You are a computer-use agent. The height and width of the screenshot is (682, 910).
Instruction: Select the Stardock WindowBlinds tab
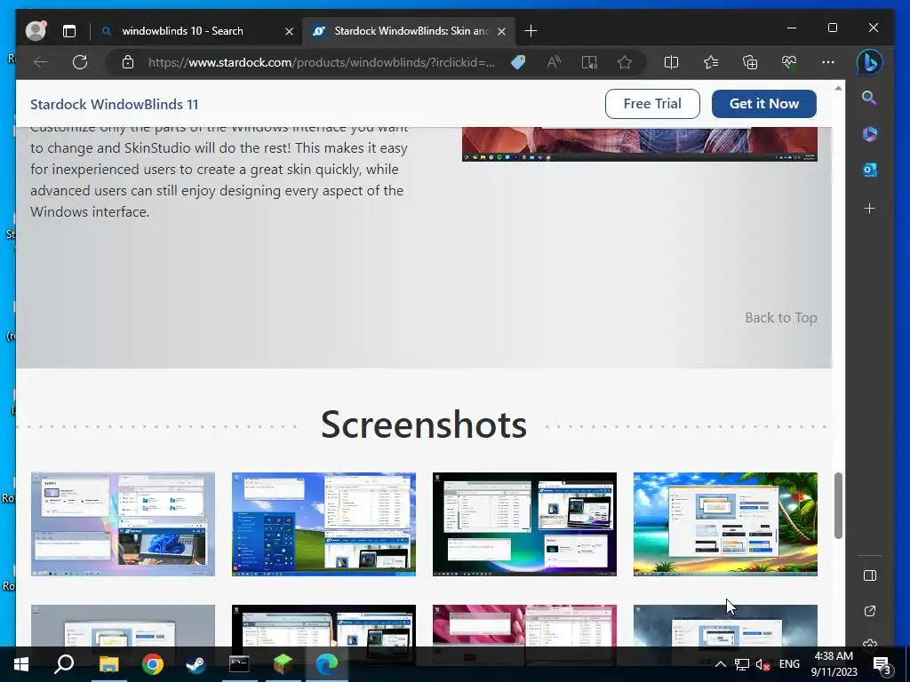coord(409,31)
